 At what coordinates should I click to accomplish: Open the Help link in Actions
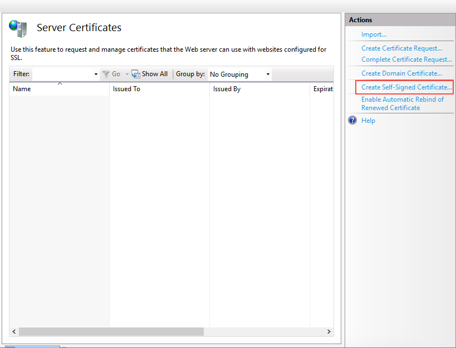pos(368,121)
